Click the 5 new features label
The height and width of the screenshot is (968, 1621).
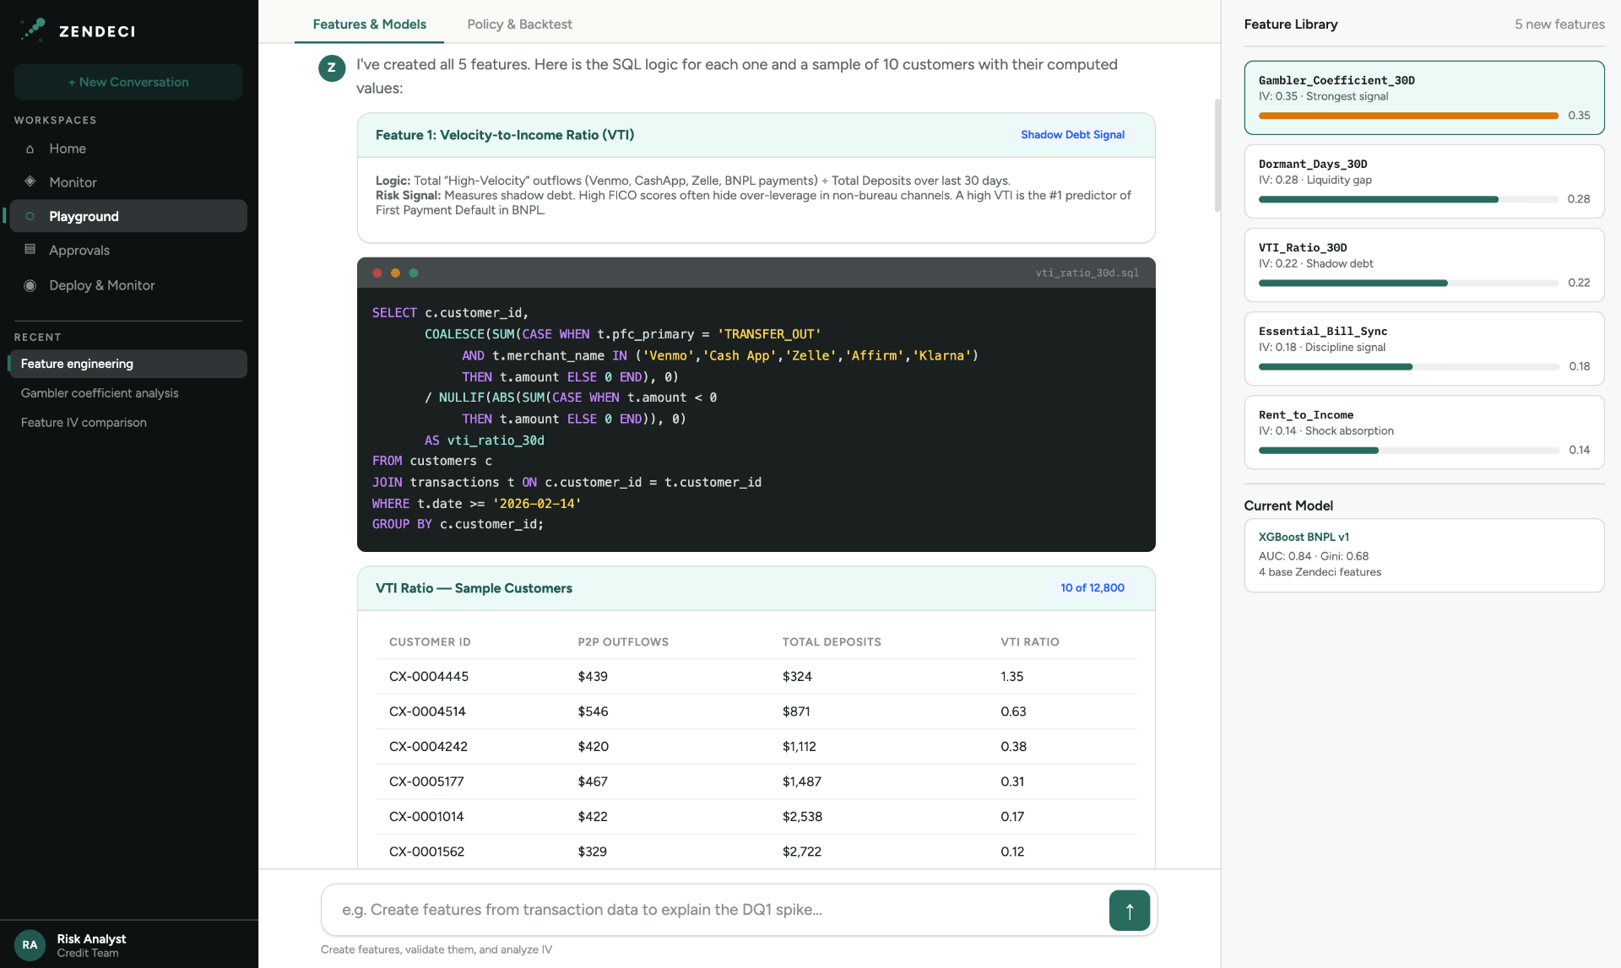point(1559,24)
